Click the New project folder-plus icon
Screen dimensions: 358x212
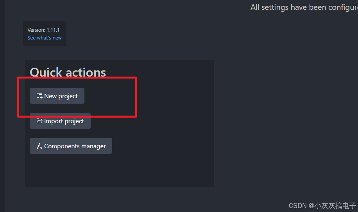click(39, 96)
